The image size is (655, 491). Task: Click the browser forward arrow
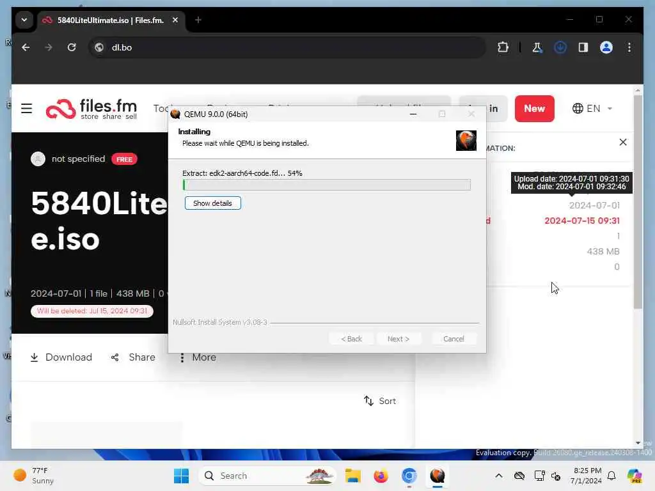pyautogui.click(x=49, y=47)
